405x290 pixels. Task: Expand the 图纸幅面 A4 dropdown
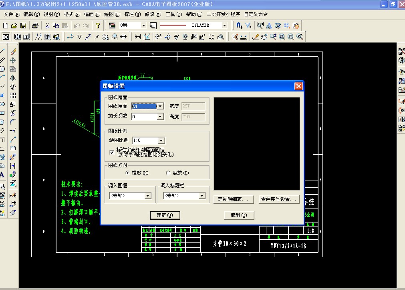[x=160, y=106]
